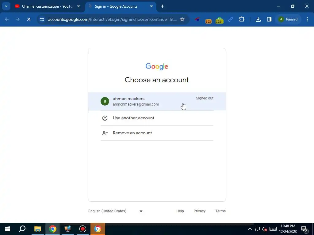
Task: Open the 12:48 PM clock calendar
Action: point(288,229)
